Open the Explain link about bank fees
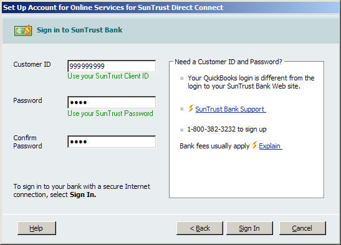Viewport: 341px width, 245px height. tap(271, 146)
